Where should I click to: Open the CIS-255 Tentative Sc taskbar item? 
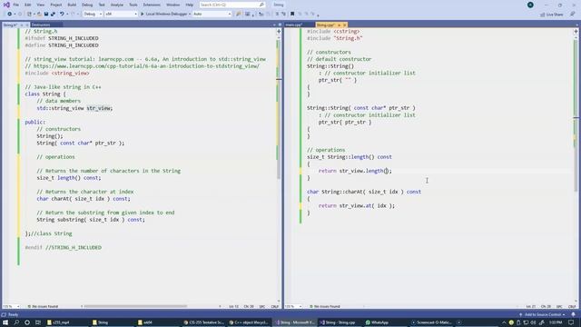(204, 322)
